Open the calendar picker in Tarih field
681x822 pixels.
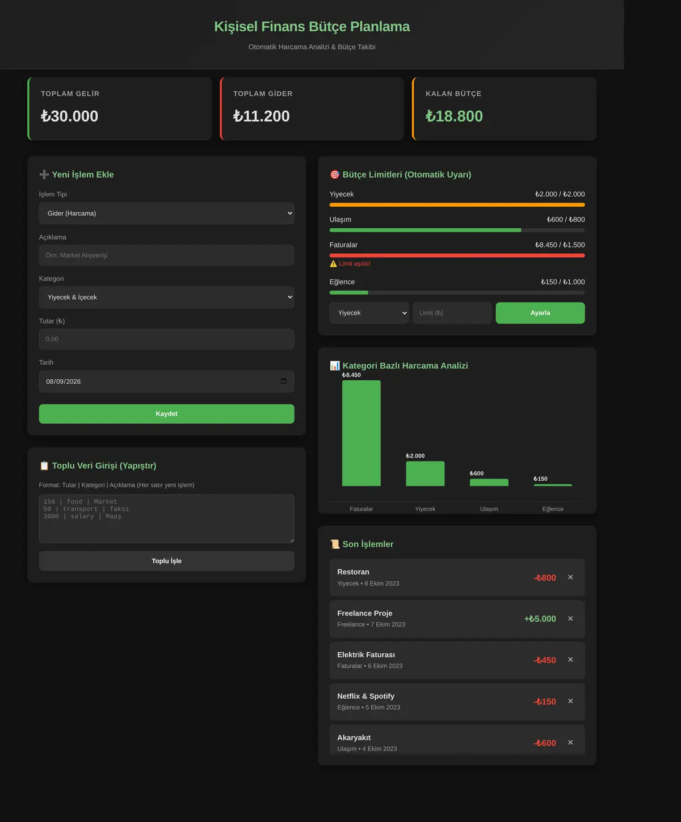tap(283, 381)
